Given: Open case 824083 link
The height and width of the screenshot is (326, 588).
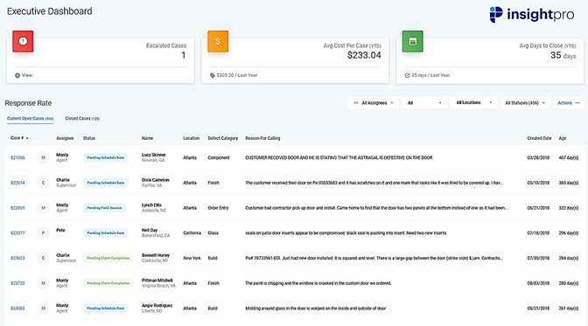Looking at the screenshot, I should pos(17,309).
